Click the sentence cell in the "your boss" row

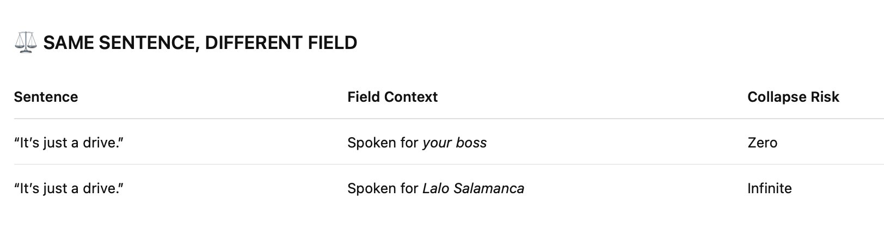69,143
